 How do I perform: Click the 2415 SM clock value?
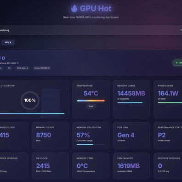point(43,166)
